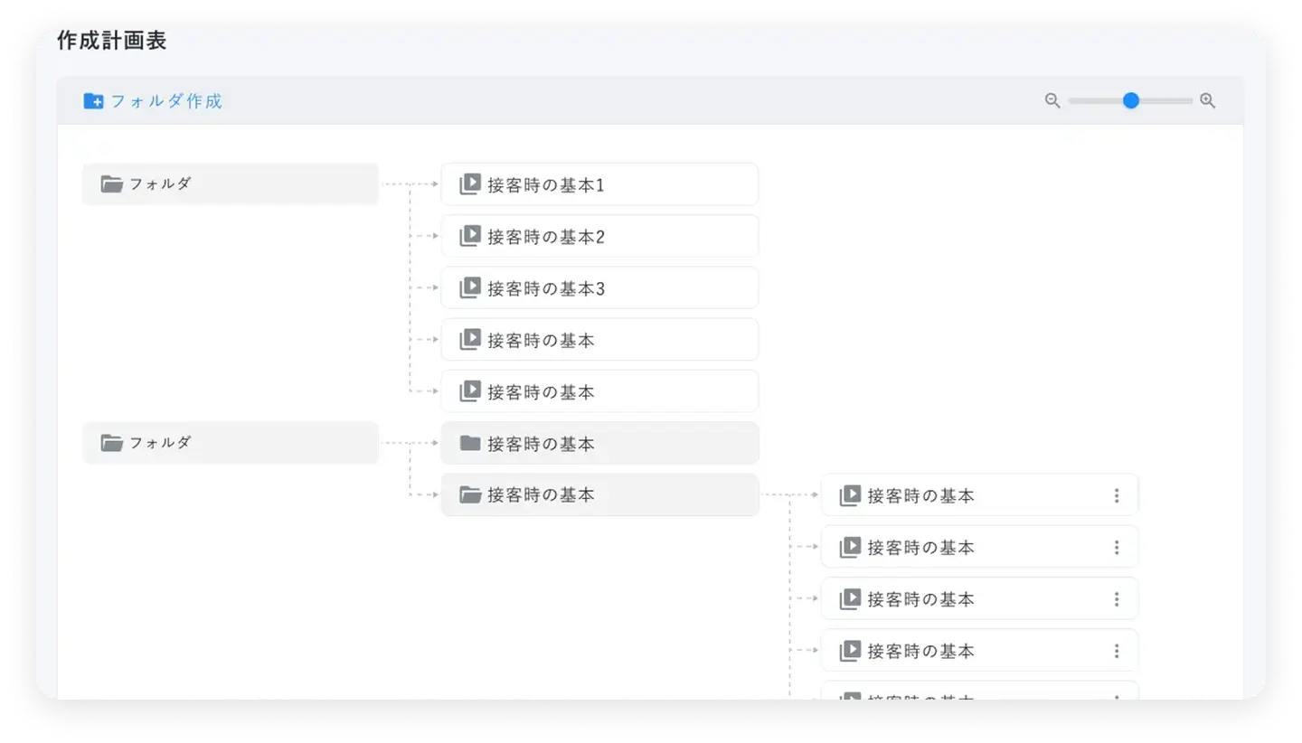Viewport: 1302px width, 743px height.
Task: Open the three-dot menu on the second nested video item
Action: pos(1117,548)
